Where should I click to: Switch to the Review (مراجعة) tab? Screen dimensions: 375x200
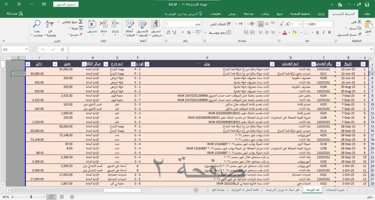click(x=248, y=14)
